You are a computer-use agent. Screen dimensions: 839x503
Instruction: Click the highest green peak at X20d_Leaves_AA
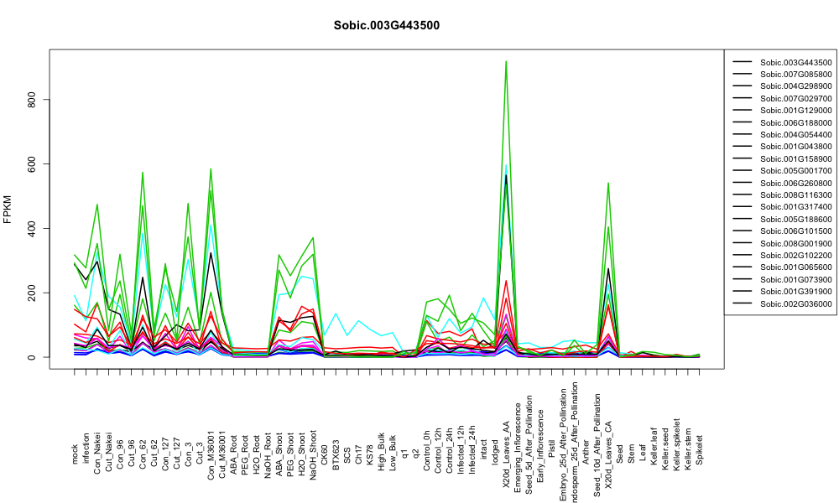(x=506, y=61)
